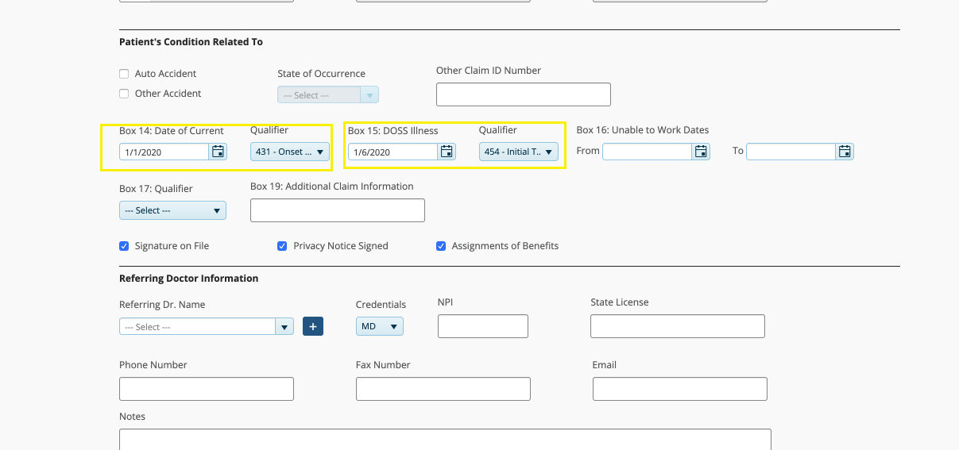This screenshot has width=959, height=450.
Task: Click the Fax Number input field
Action: 443,389
